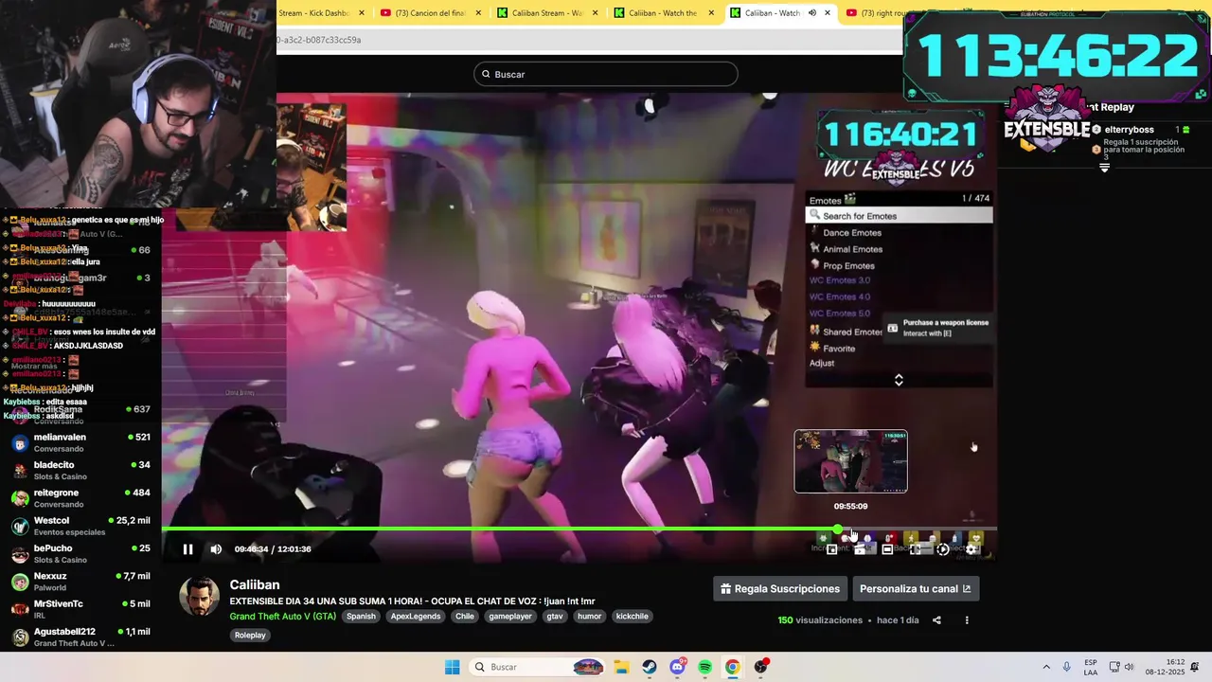
Task: Select the Spanish tag
Action: click(361, 617)
